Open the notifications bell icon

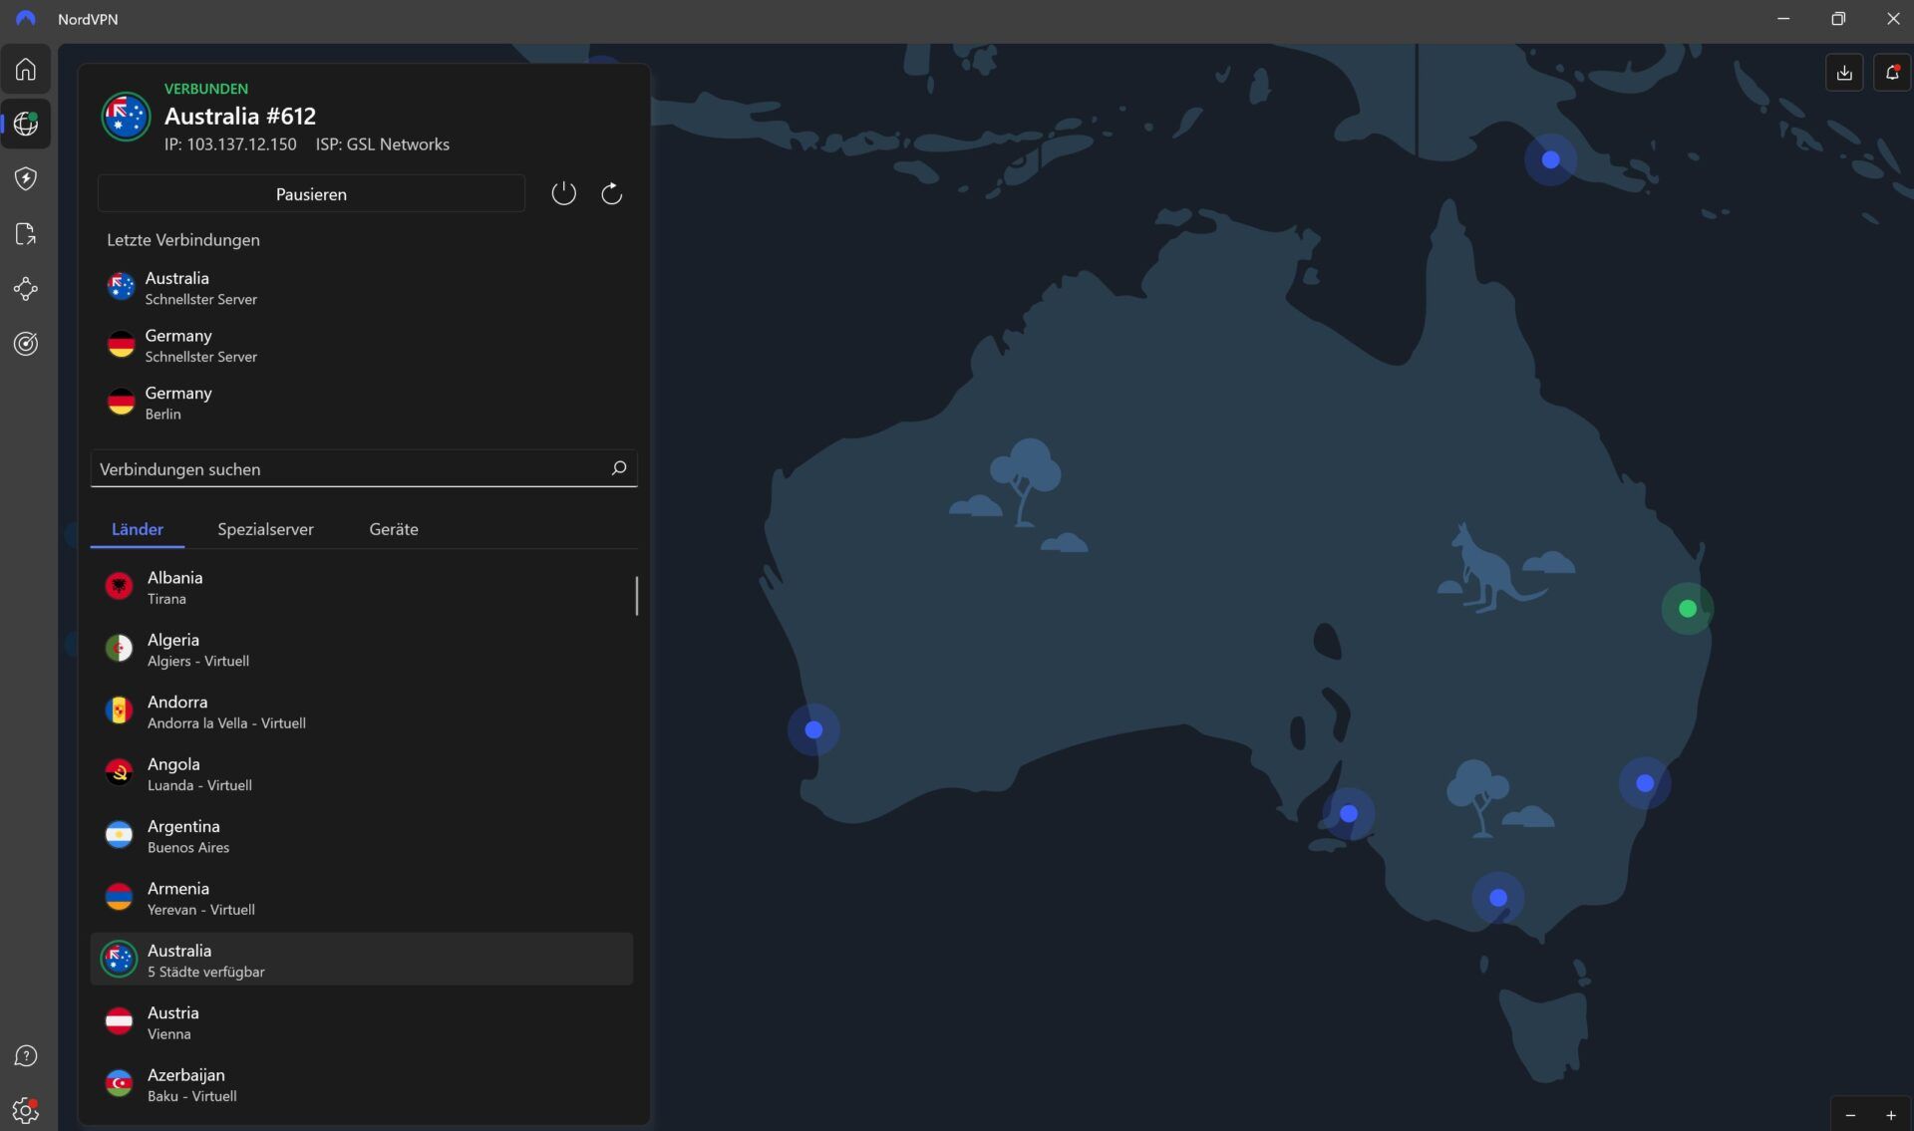[1892, 73]
